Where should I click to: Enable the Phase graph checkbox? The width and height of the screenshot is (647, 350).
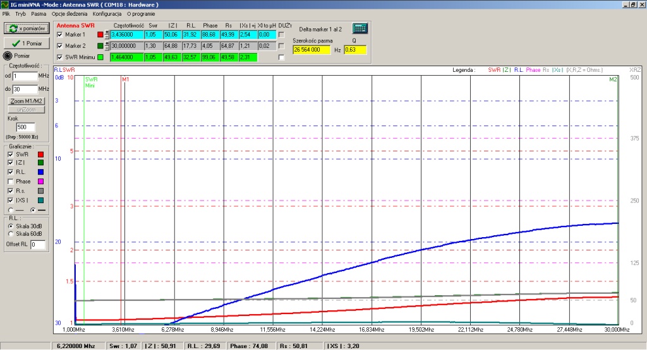9,182
